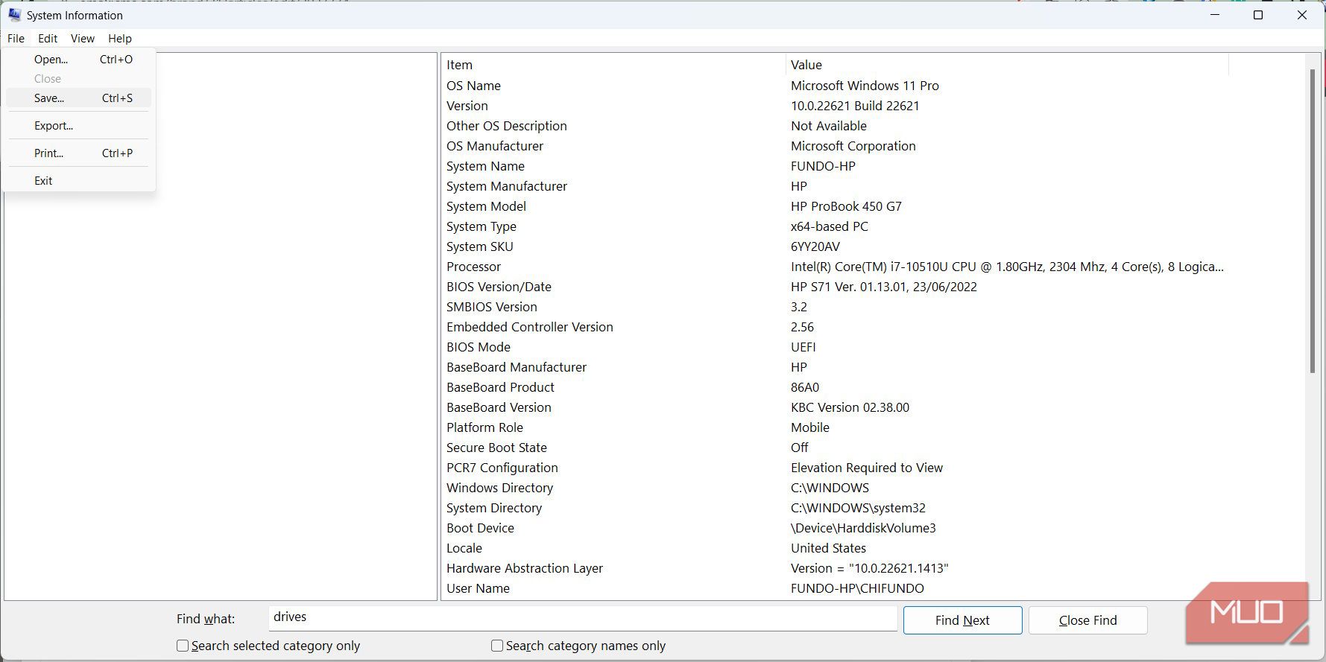The height and width of the screenshot is (662, 1326).
Task: Open the View menu
Action: coord(82,39)
